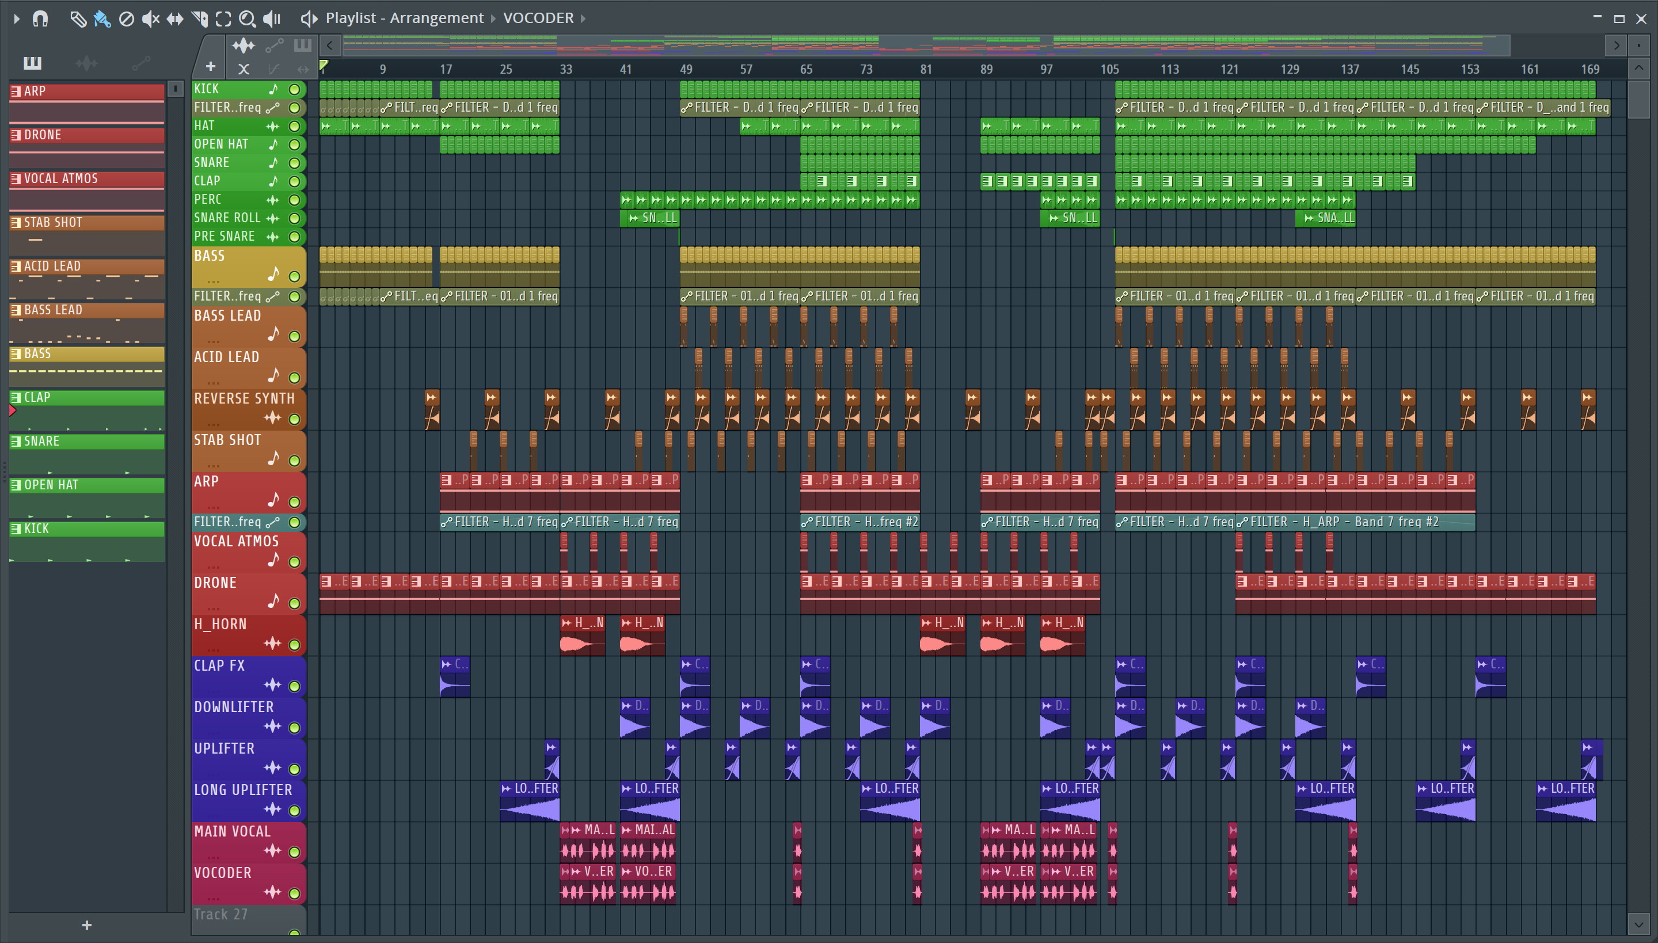Click the playlist speaker icon beside title
Screen dimensions: 1658x943
coord(309,19)
